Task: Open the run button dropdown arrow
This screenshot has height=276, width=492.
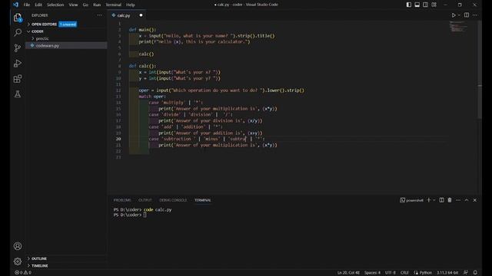Action: (459, 15)
